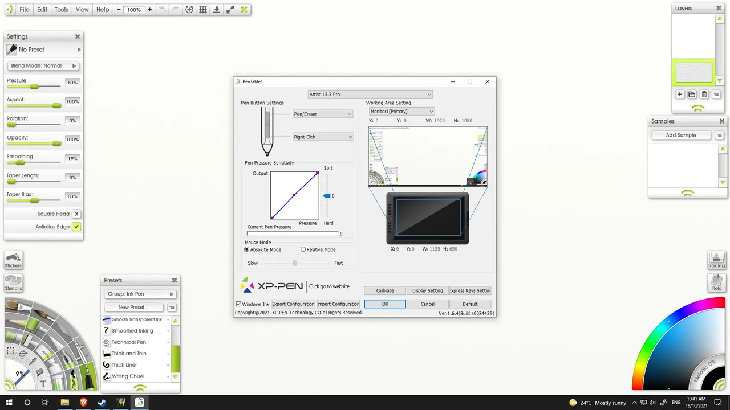Open the Stencils panel
Screen dimensions: 730x410
pos(13,283)
